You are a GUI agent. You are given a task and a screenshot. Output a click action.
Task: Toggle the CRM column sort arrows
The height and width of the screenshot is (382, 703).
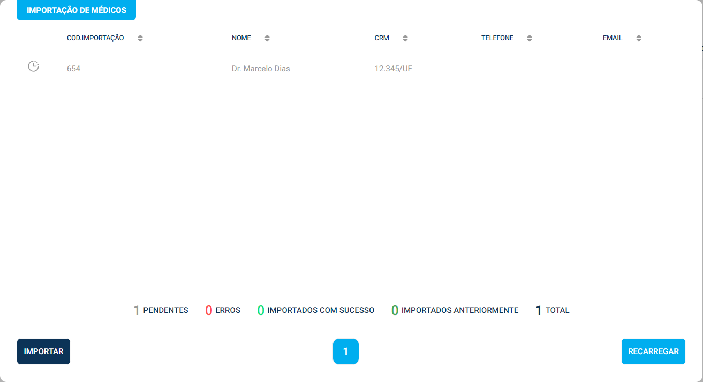[405, 38]
